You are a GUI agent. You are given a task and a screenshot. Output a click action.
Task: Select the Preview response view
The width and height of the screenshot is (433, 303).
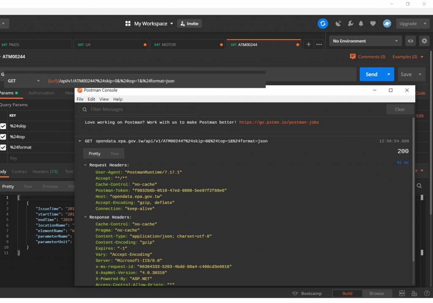(x=50, y=187)
